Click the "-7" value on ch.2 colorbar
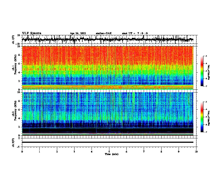This screenshot has height=170, width=221. (206, 132)
